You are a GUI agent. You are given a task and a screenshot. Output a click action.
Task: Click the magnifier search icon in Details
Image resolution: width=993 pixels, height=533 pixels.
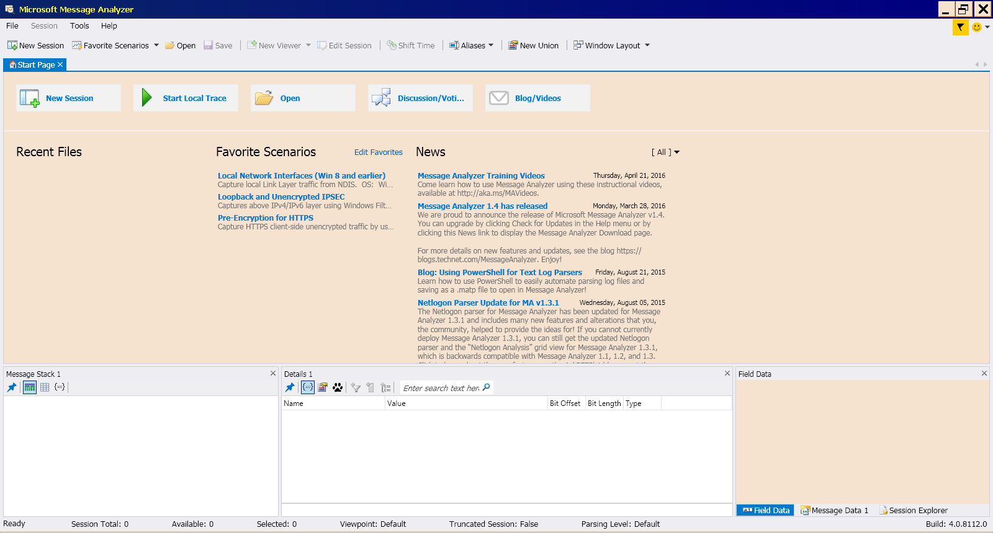point(487,387)
